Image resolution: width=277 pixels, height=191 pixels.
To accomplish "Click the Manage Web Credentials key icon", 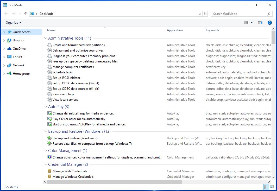I will (49, 171).
